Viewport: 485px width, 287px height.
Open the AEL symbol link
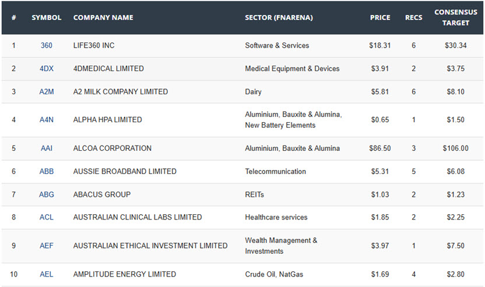click(x=47, y=274)
